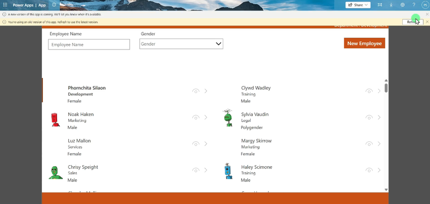The width and height of the screenshot is (430, 204).
Task: Open the app launcher waffle icon
Action: 5,5
